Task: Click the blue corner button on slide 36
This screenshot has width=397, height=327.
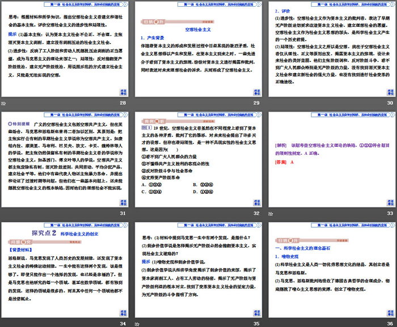Action: tap(390, 313)
